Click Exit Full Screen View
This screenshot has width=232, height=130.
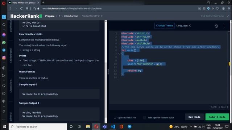[212, 16]
